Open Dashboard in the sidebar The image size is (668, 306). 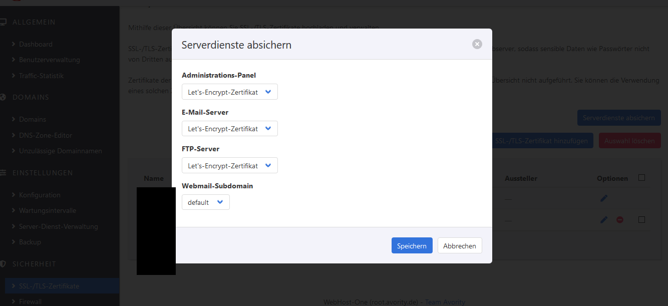click(36, 44)
